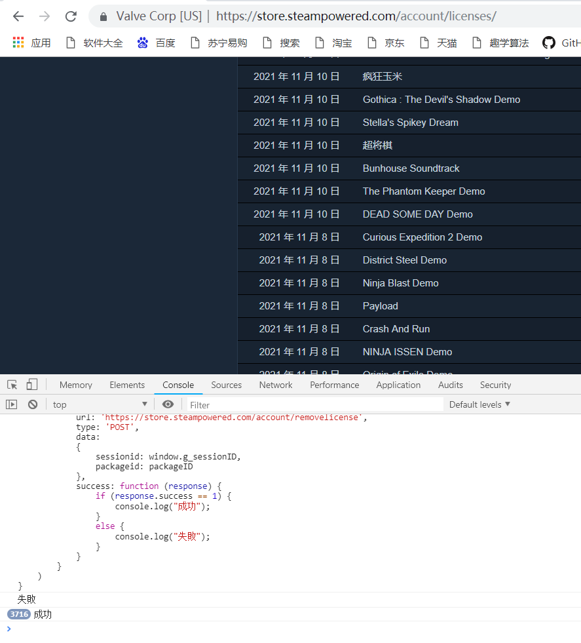The width and height of the screenshot is (581, 643).
Task: Open the Sources panel
Action: (x=226, y=385)
